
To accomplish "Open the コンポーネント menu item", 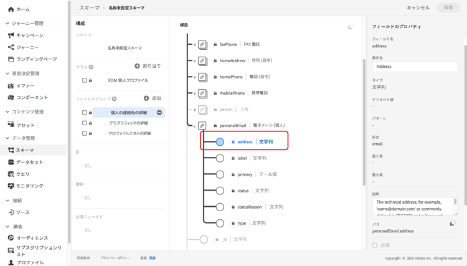I will 32,97.
